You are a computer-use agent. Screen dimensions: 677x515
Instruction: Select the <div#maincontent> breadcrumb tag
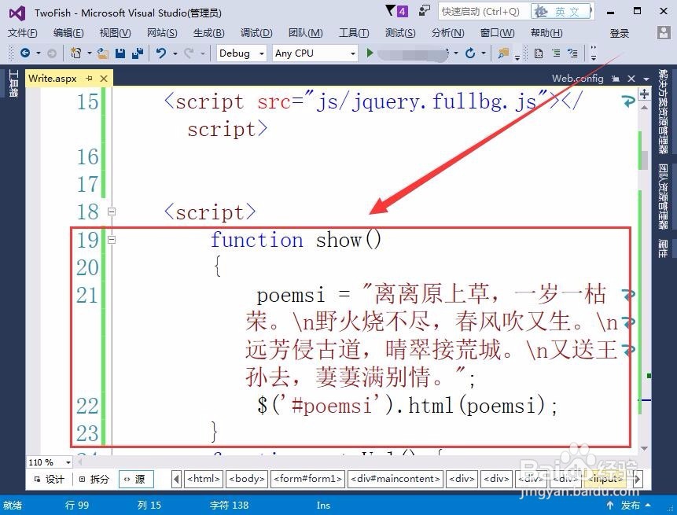coord(395,479)
